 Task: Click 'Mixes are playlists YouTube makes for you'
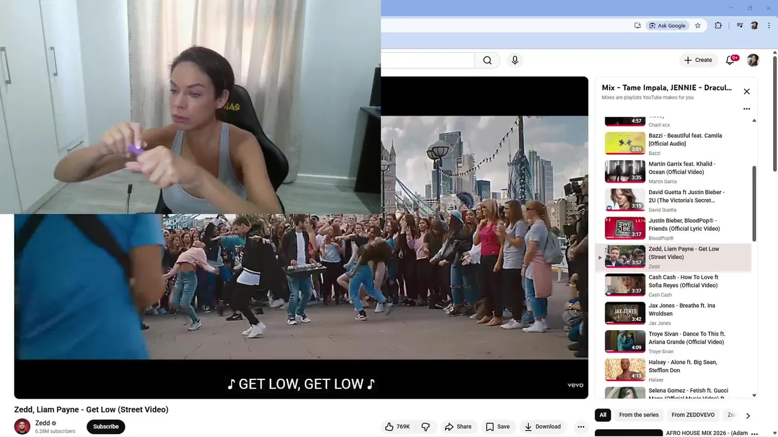[647, 98]
